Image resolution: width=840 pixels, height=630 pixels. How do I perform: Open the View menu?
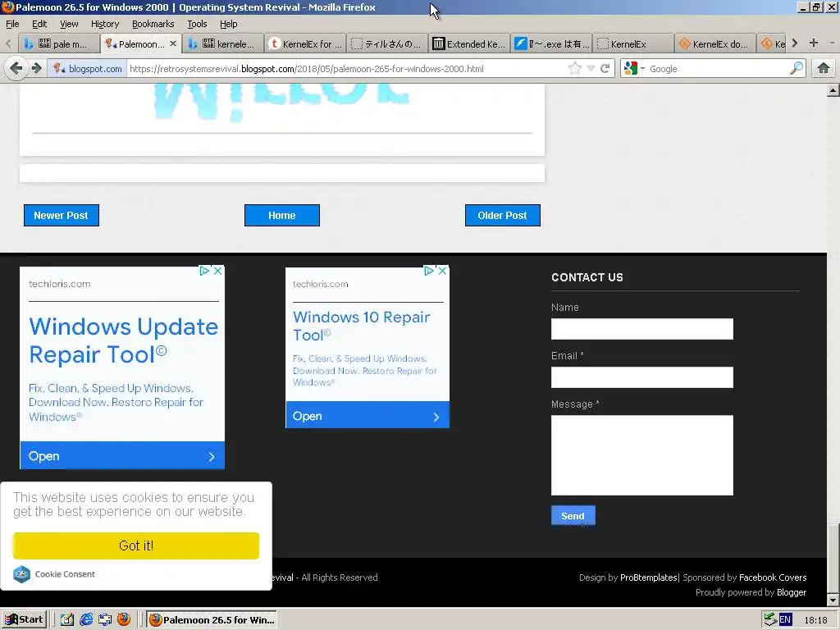tap(69, 24)
